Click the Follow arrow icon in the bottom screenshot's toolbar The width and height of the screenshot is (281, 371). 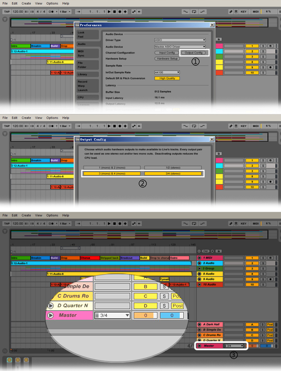(79, 224)
